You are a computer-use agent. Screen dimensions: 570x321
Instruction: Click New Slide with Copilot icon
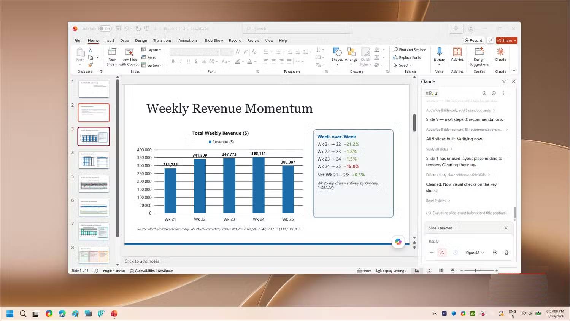129,52
